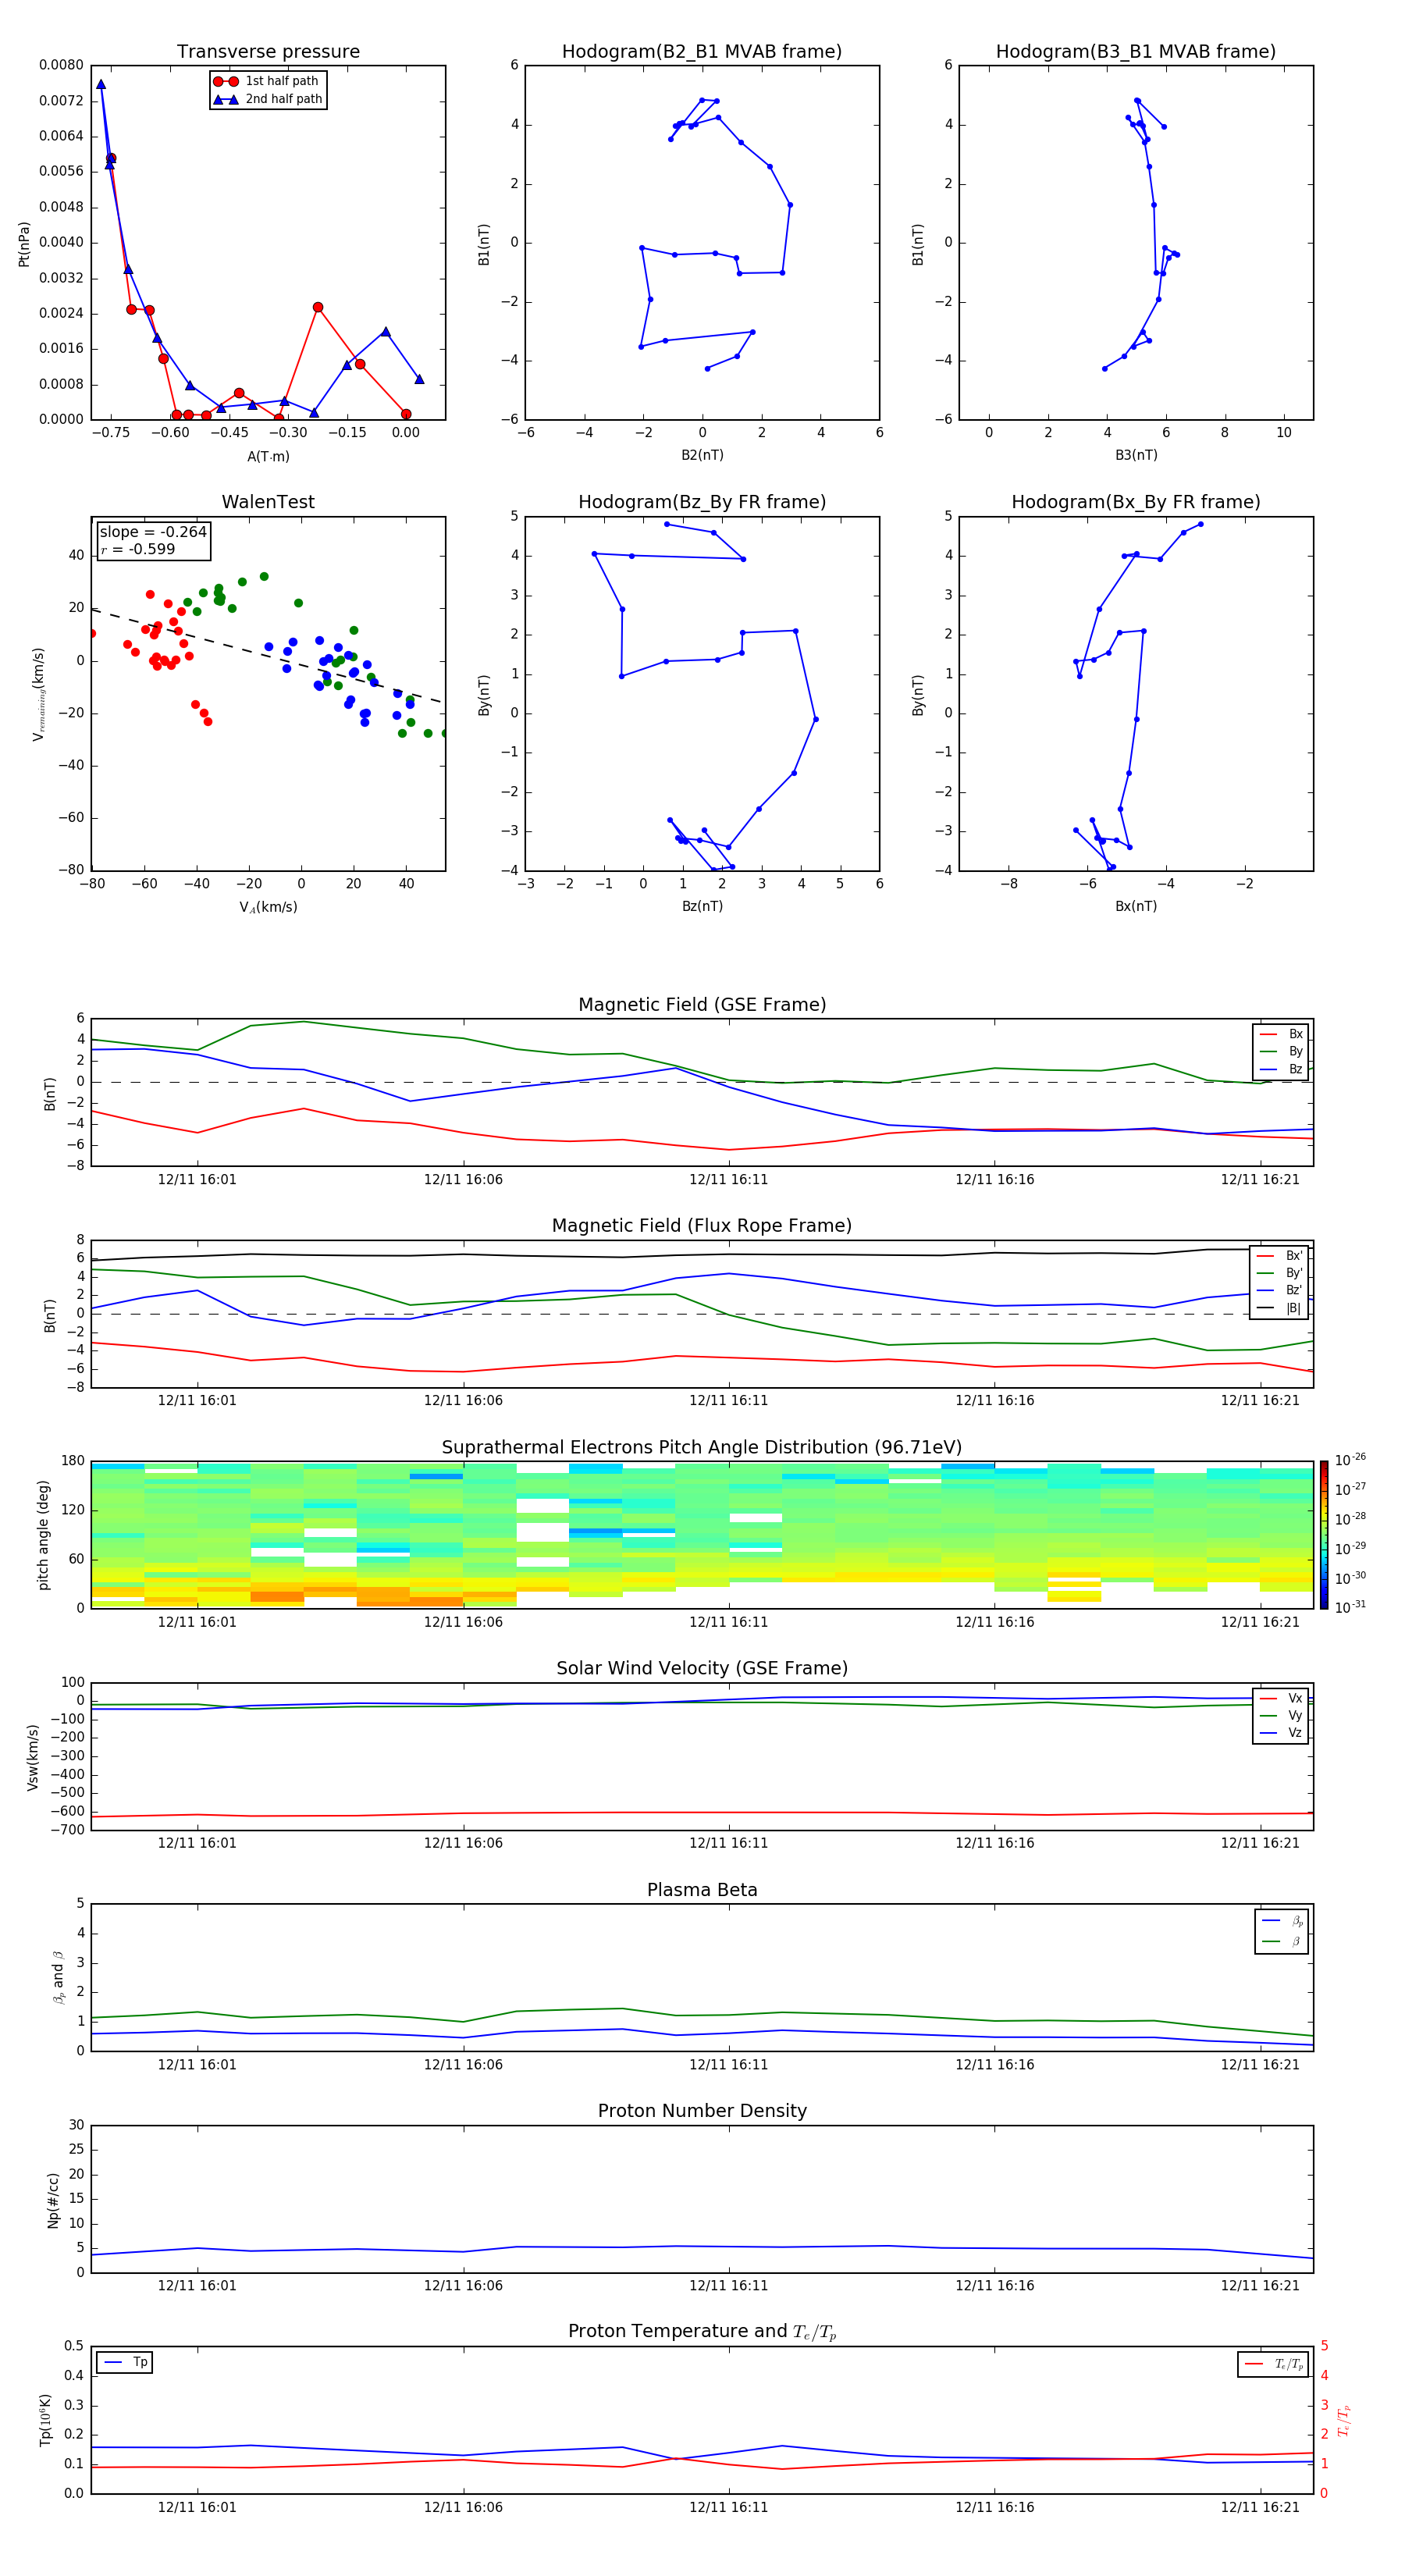Viewport: 1405px width, 2576px height.
Task: Click '12/11 16:11' tick under Plasma Beta plot
Action: 728,2065
